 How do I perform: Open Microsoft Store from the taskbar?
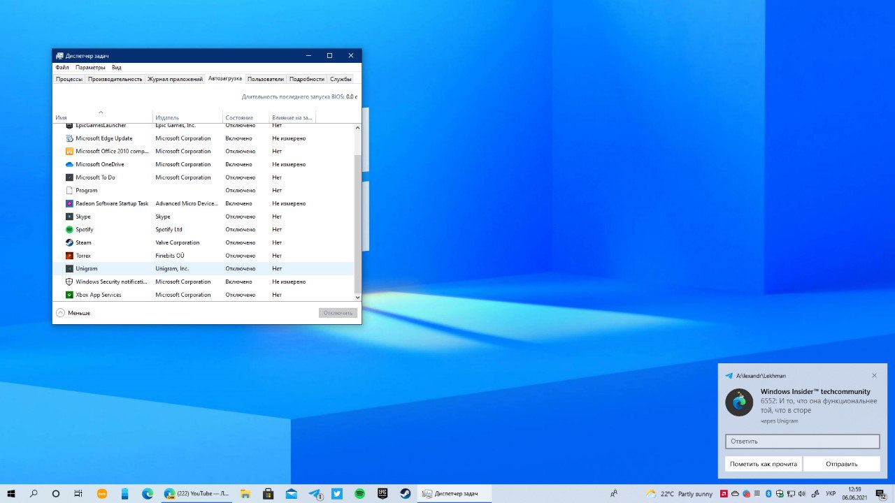pyautogui.click(x=268, y=493)
